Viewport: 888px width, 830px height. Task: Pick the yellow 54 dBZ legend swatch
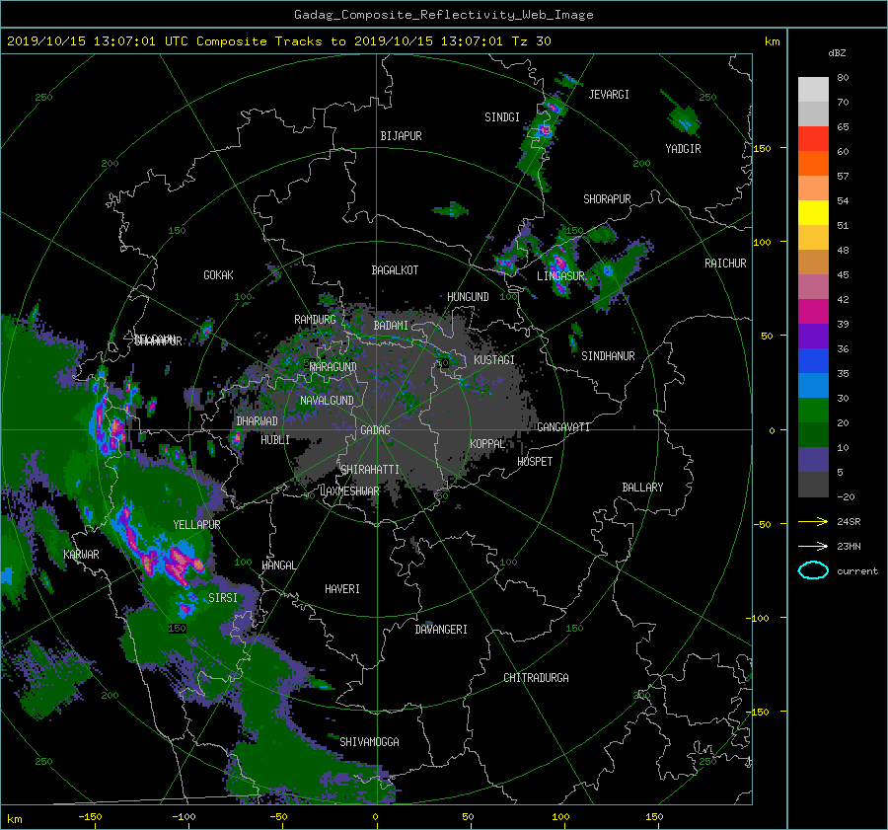pos(813,212)
